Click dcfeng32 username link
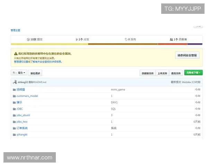The height and width of the screenshot is (166, 208). pyautogui.click(x=23, y=82)
